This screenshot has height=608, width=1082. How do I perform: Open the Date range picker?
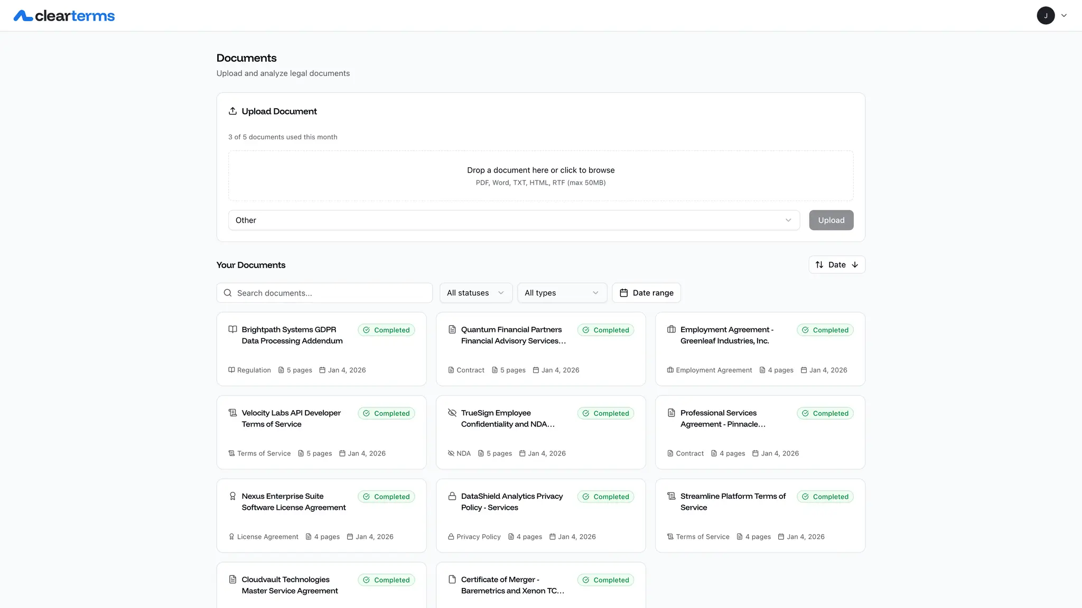click(646, 293)
